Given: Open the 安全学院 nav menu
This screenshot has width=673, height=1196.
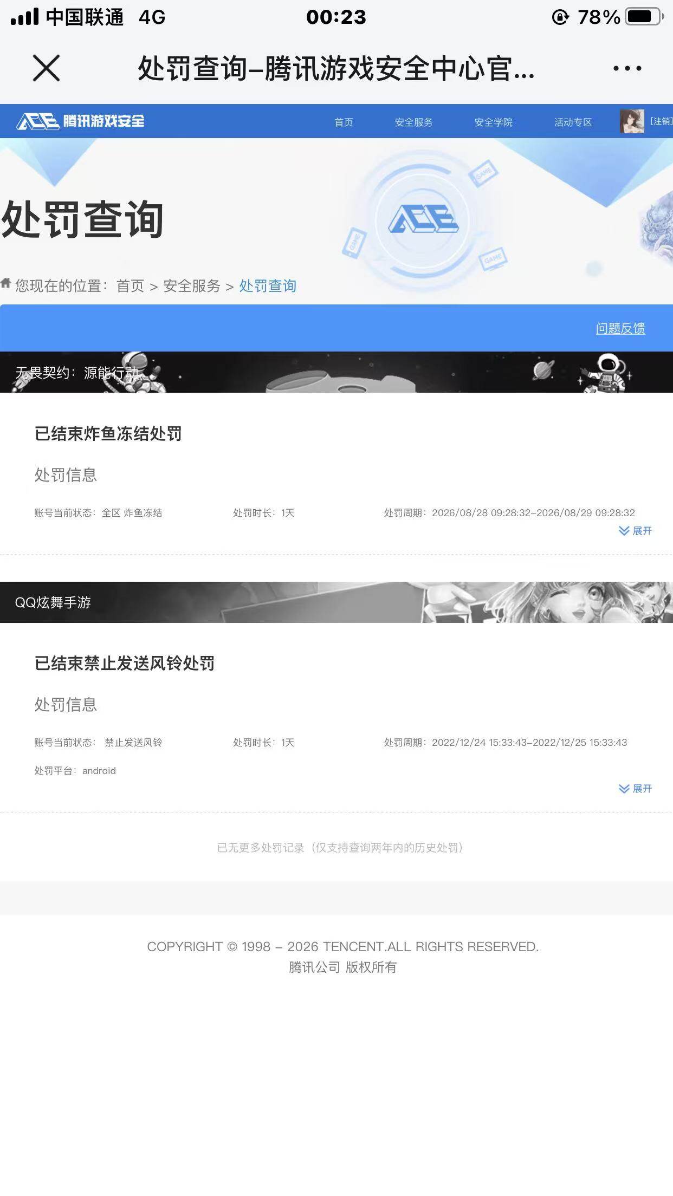Looking at the screenshot, I should click(493, 122).
